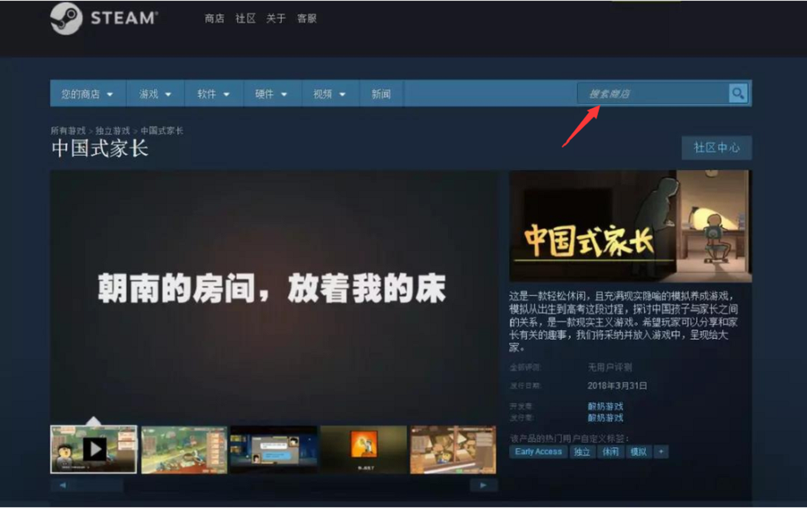Follow the 独立游戏 breadcrumb link
This screenshot has width=807, height=508.
point(113,131)
